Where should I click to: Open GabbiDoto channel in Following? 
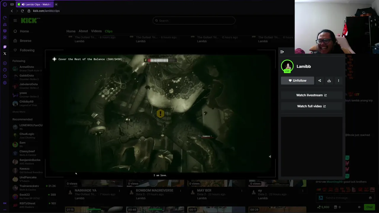(x=27, y=78)
